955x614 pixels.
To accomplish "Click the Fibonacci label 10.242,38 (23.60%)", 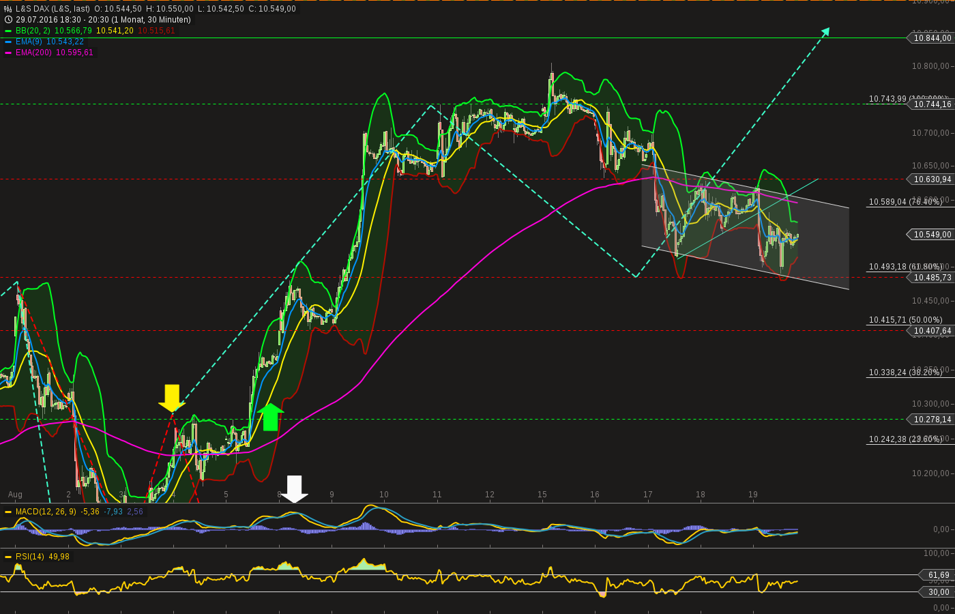I will click(906, 439).
